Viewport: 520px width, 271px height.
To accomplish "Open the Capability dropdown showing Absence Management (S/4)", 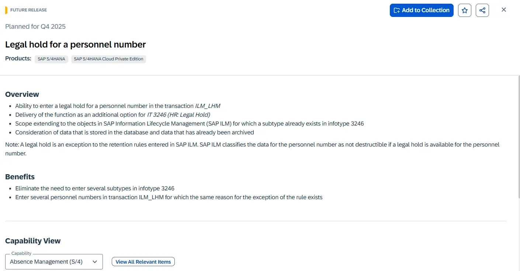I will tap(48, 262).
